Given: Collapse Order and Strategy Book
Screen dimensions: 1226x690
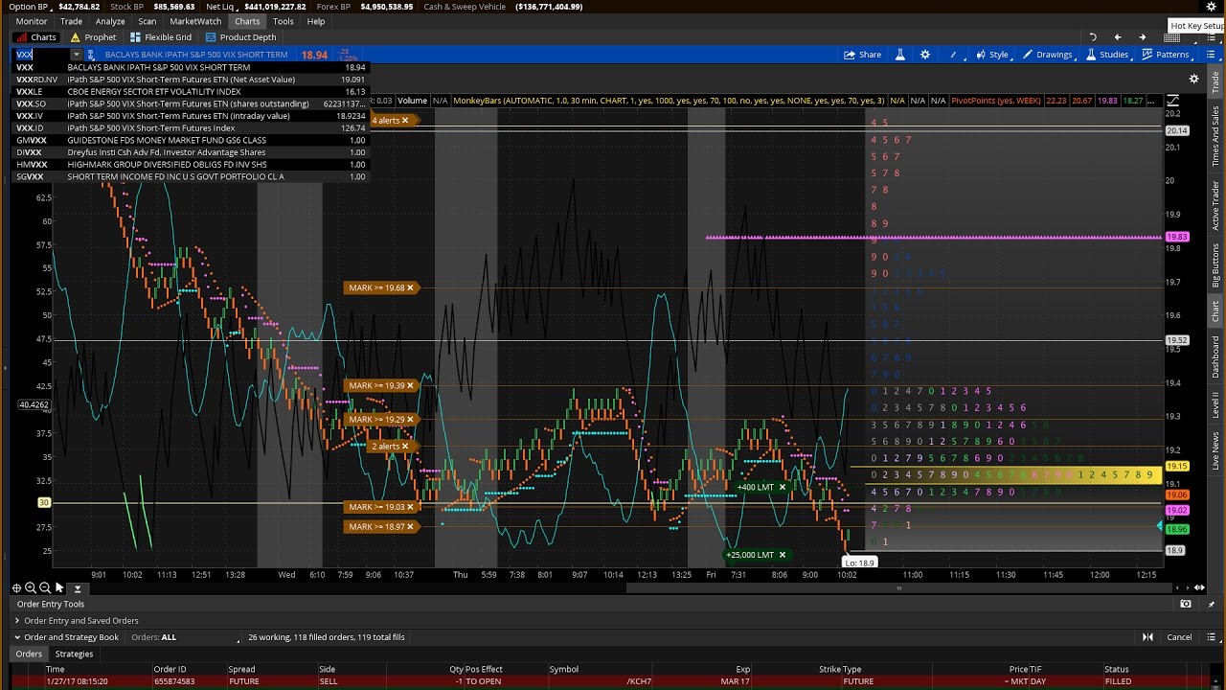Looking at the screenshot, I should [x=17, y=637].
